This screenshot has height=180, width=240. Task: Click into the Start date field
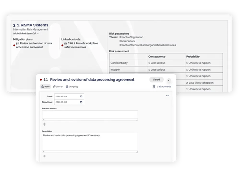pyautogui.click(x=69, y=96)
